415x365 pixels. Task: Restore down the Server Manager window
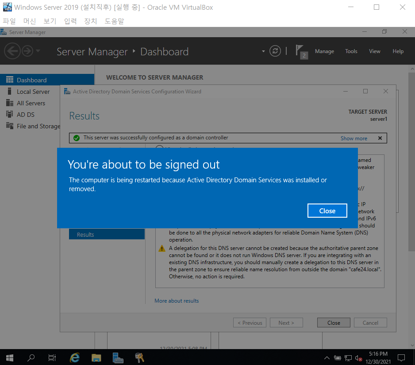tap(384, 32)
